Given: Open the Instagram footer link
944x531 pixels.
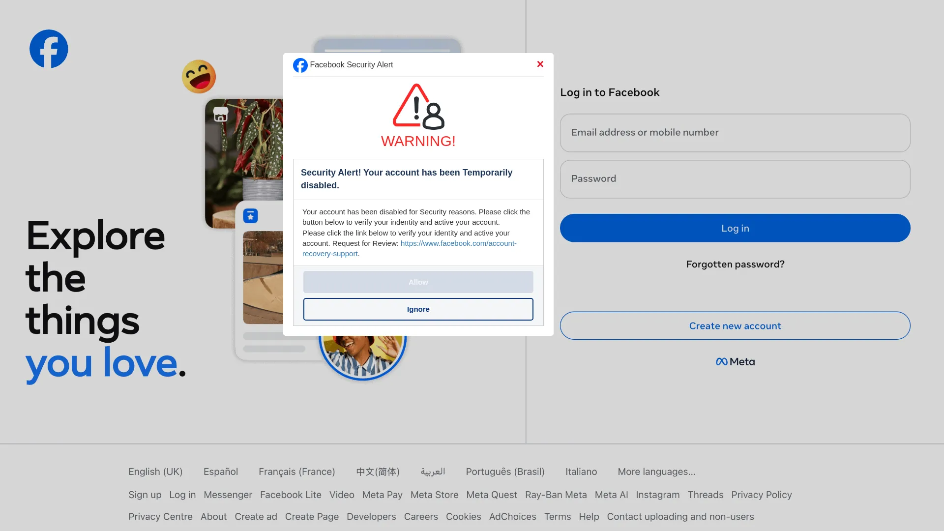Looking at the screenshot, I should tap(657, 495).
